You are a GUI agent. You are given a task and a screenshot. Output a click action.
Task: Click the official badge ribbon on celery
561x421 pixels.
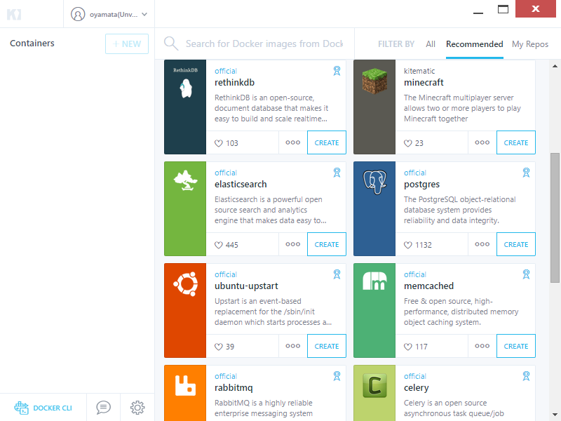(526, 375)
